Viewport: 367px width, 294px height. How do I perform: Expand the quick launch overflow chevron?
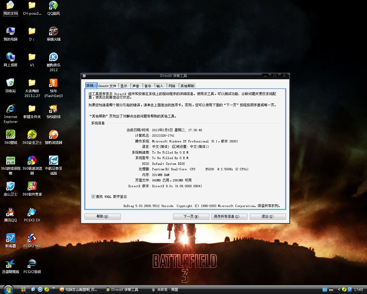53,288
